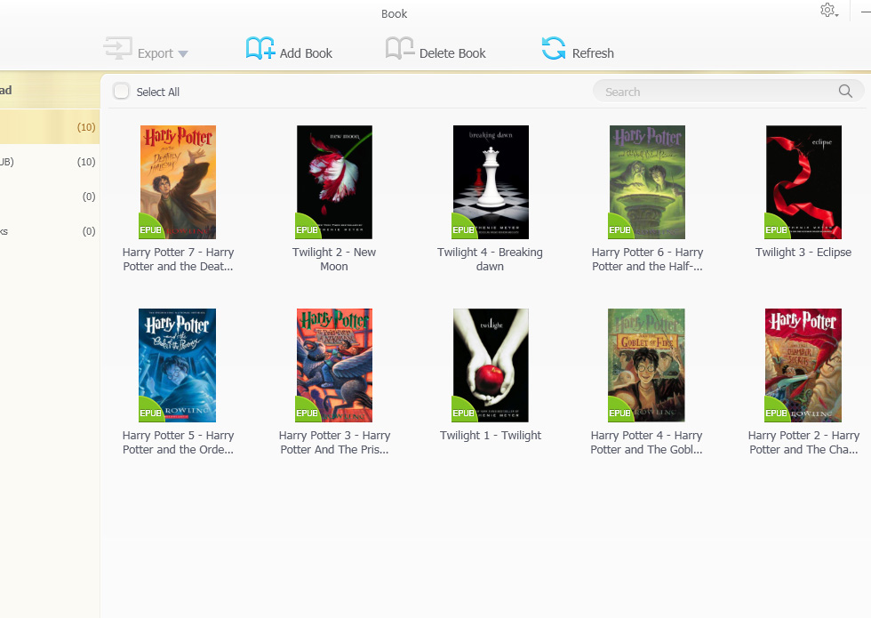
Task: Expand the Export dropdown arrow
Action: coord(183,54)
